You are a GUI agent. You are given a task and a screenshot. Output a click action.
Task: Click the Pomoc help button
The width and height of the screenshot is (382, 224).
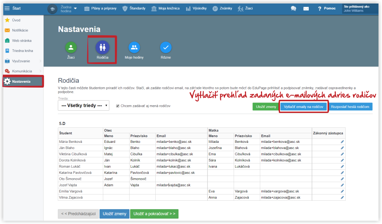tap(327, 9)
